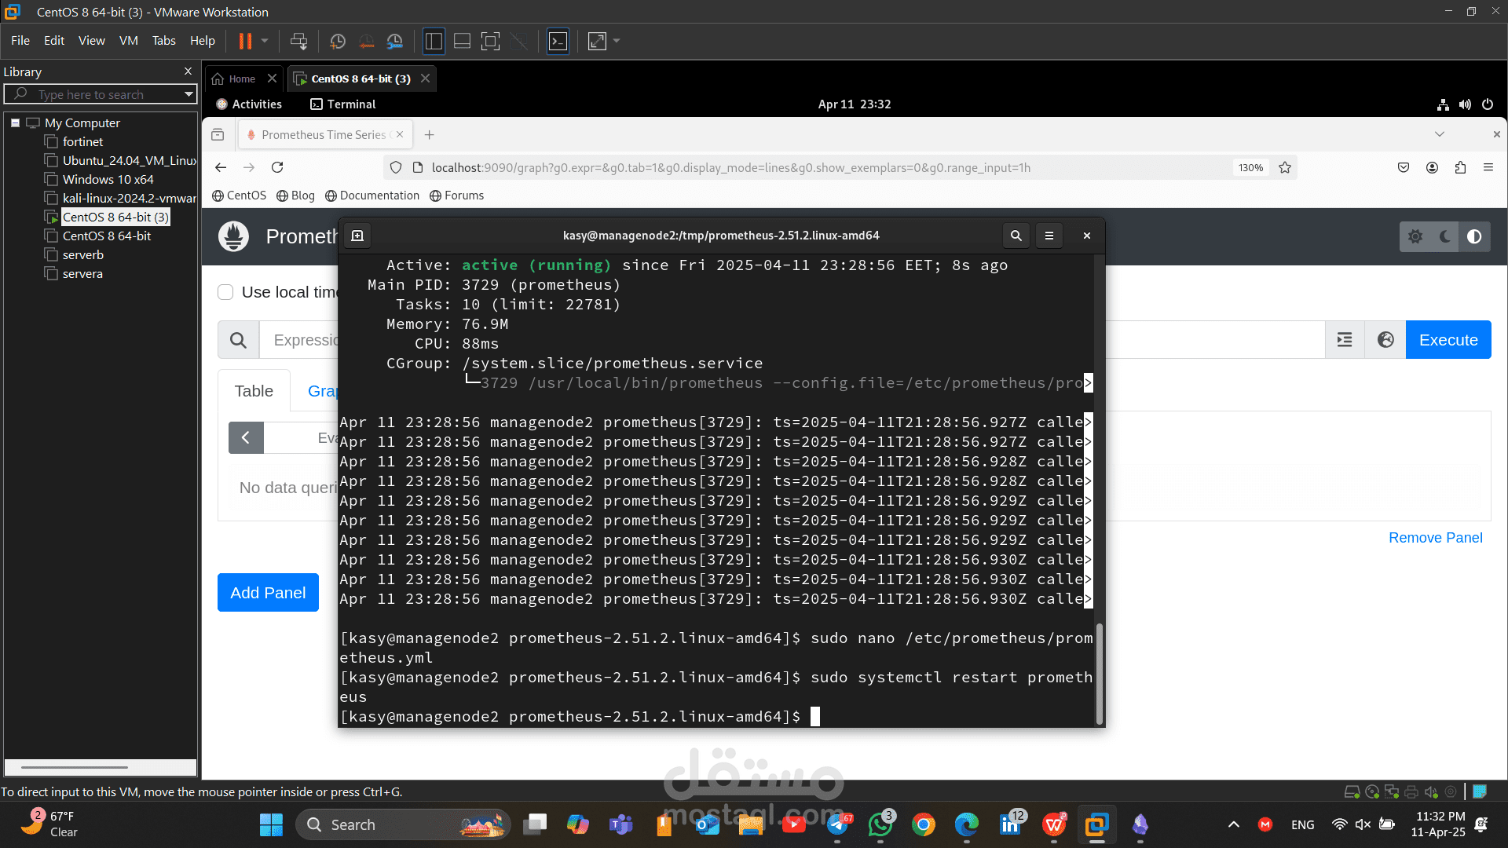Revert to previous snapshot icon
The width and height of the screenshot is (1508, 848).
(366, 41)
